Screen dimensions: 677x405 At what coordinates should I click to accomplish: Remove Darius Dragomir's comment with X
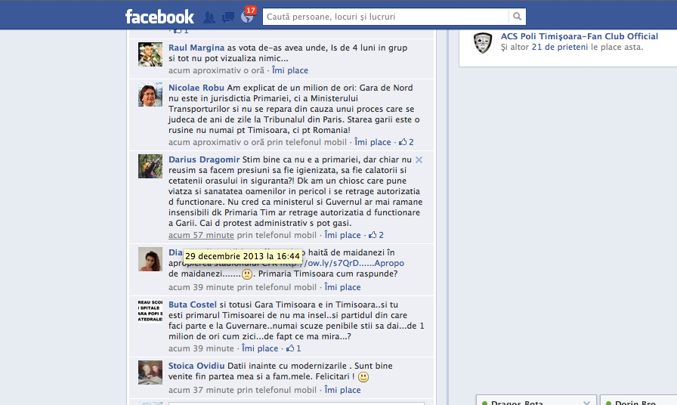click(419, 159)
